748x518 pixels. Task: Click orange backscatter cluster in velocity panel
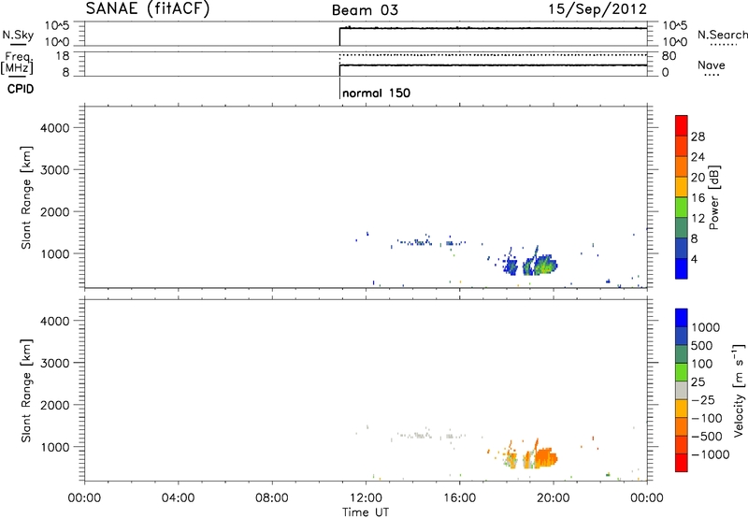[x=543, y=458]
